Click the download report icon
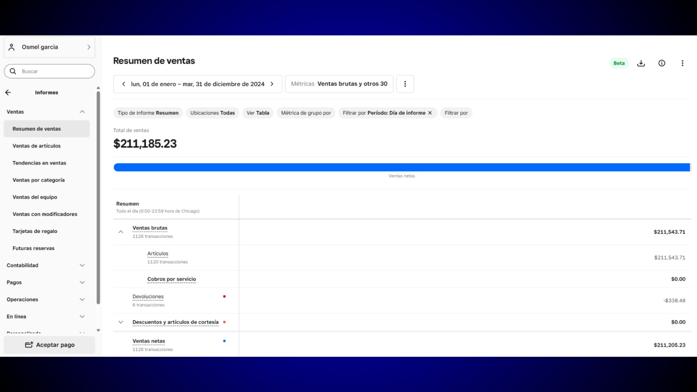Screen dimensions: 697x392 (x=641, y=63)
